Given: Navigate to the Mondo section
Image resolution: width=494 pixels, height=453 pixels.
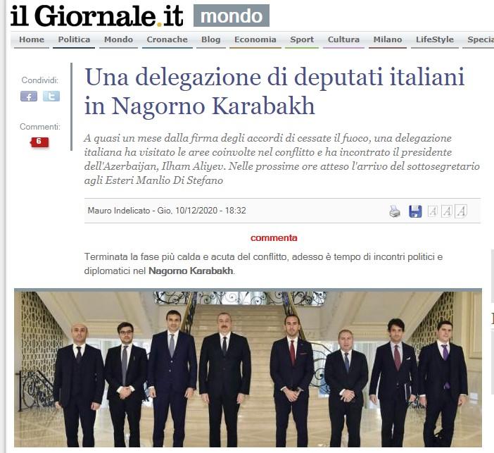Looking at the screenshot, I should point(118,39).
